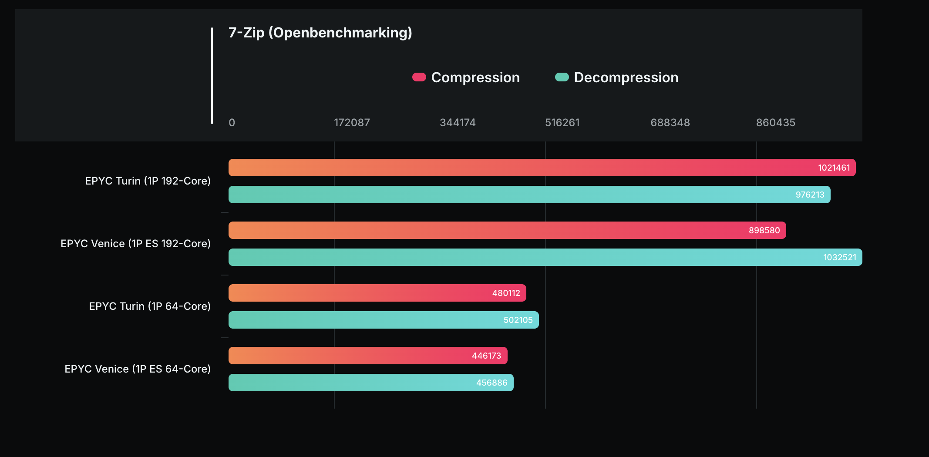Click the value 1032521 on Venice decompression
Image resolution: width=929 pixels, height=457 pixels.
[x=841, y=257]
